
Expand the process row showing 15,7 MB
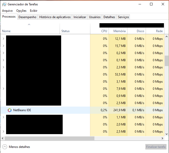pyautogui.click(x=4, y=46)
